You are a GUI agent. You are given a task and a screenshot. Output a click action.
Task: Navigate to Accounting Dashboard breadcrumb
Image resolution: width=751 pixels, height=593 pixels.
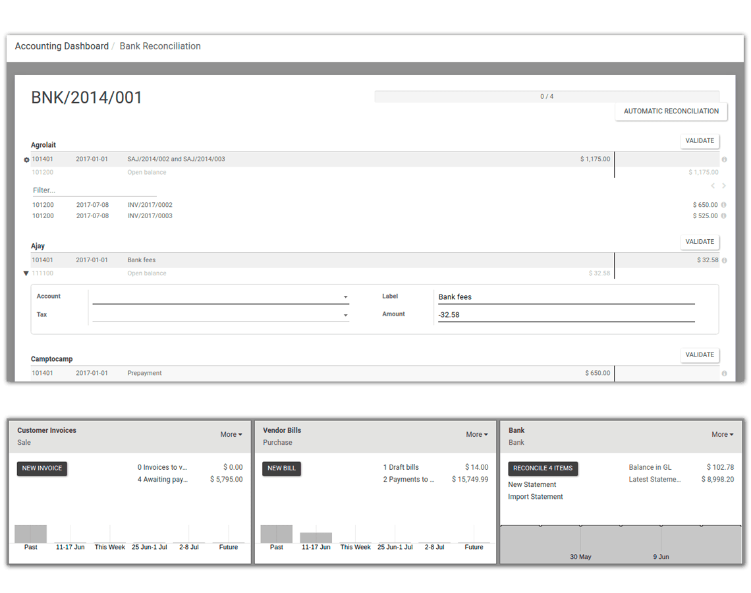pos(61,46)
